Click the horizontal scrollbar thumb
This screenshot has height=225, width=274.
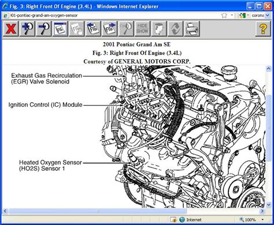98,211
